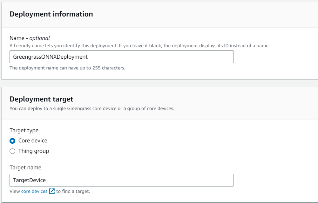
Task: Click the Thing group label text
Action: (x=33, y=151)
